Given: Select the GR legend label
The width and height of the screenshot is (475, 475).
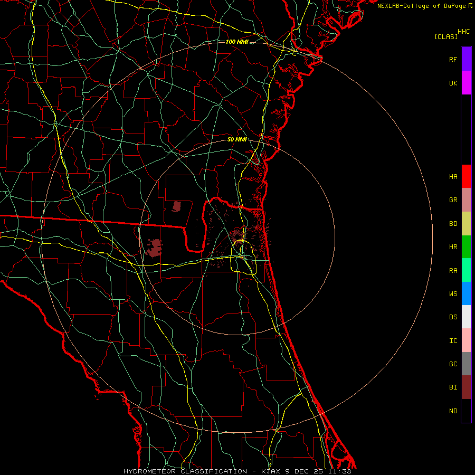Looking at the screenshot, I should pyautogui.click(x=453, y=200).
